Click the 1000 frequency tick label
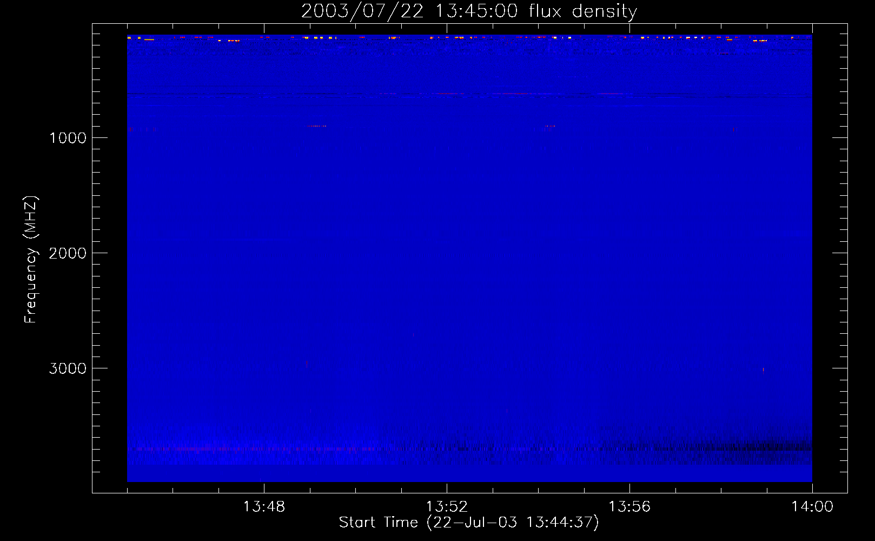Viewport: 875px width, 541px height. tap(68, 138)
